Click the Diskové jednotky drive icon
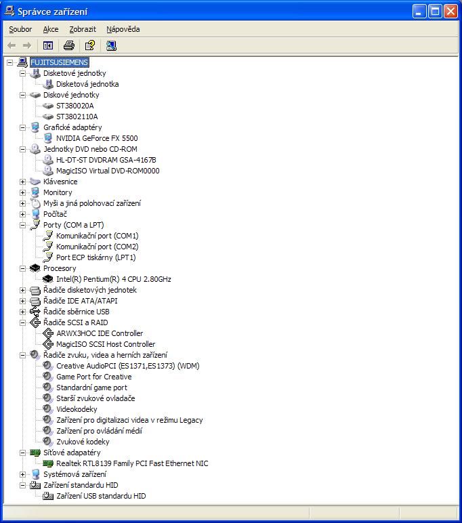 click(35, 95)
